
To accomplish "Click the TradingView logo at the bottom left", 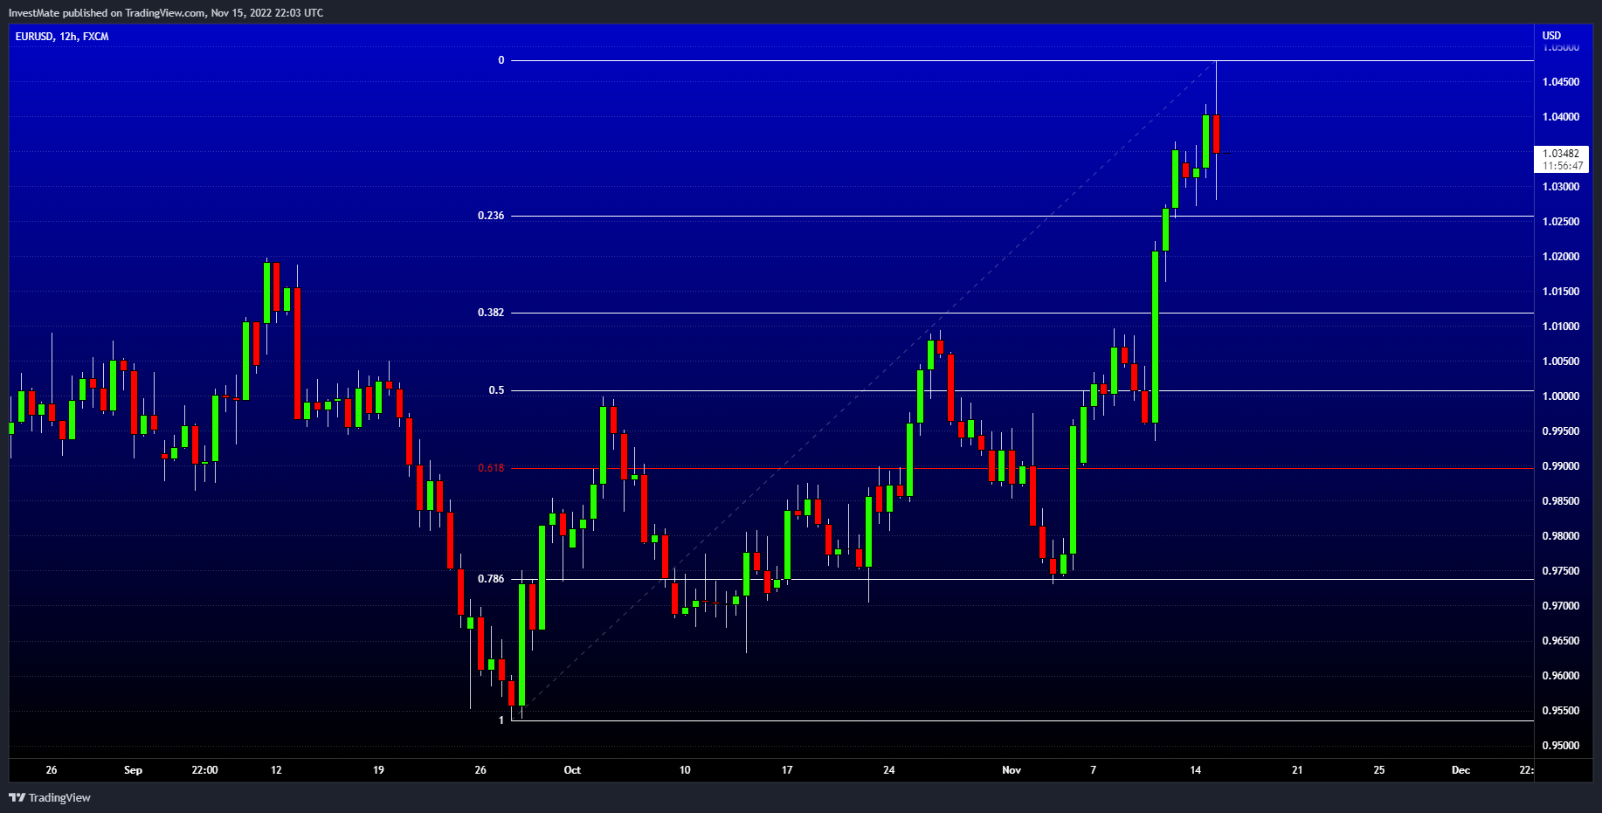I will (50, 797).
